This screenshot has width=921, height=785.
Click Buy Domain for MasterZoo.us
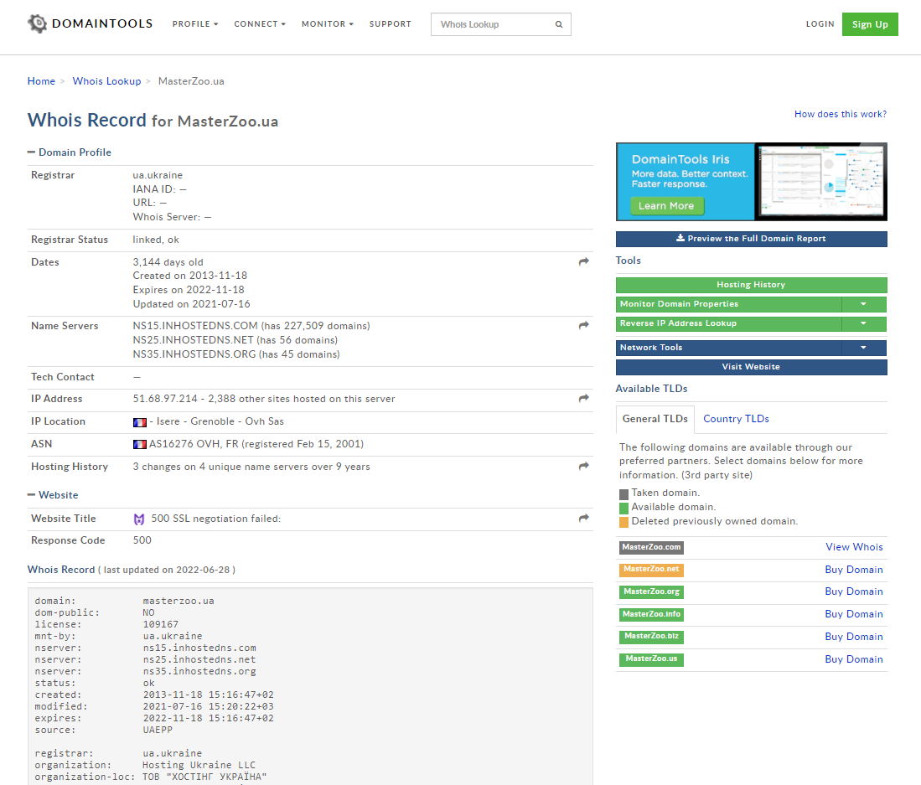tap(854, 659)
